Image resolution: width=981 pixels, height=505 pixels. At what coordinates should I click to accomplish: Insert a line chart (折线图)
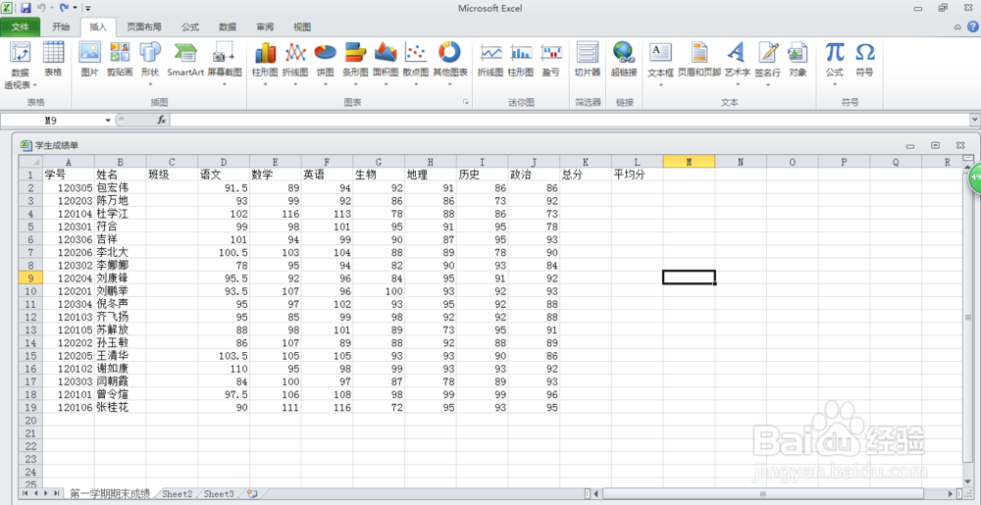(x=295, y=64)
